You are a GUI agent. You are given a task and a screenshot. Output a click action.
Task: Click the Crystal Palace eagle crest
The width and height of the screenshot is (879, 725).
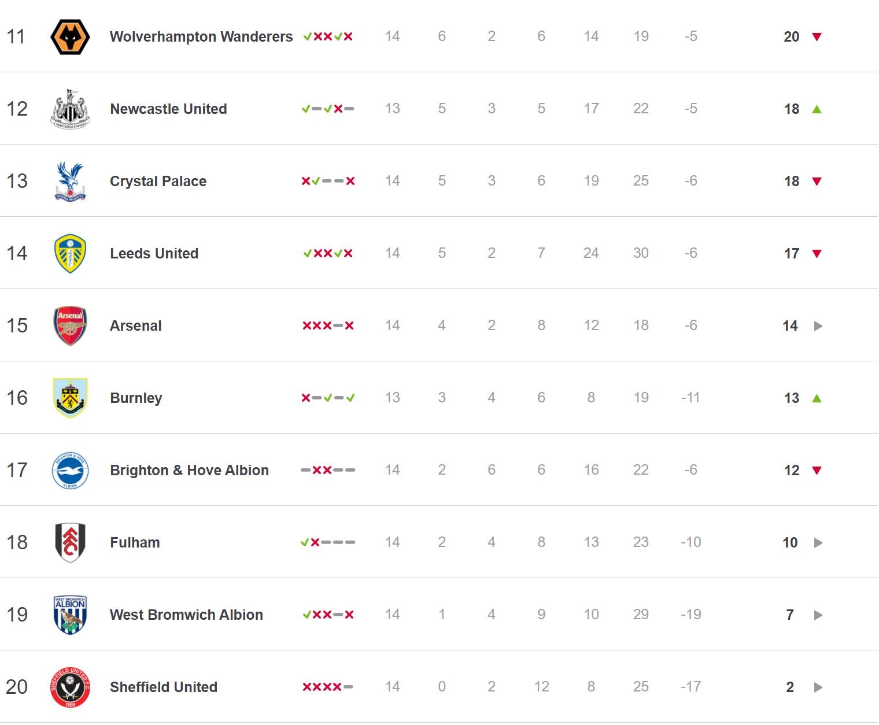point(70,181)
